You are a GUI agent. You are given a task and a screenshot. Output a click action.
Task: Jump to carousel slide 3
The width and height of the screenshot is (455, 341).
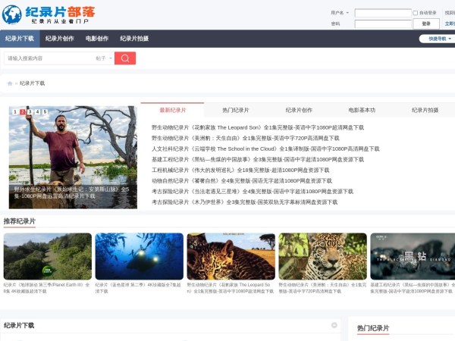tap(30, 112)
